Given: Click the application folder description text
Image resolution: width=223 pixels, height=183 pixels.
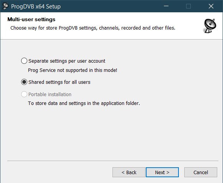Looking at the screenshot, I should tap(84, 103).
